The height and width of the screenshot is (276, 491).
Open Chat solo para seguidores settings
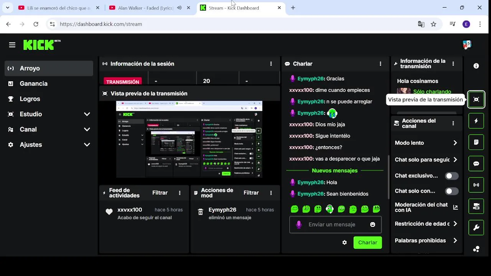[426, 160]
